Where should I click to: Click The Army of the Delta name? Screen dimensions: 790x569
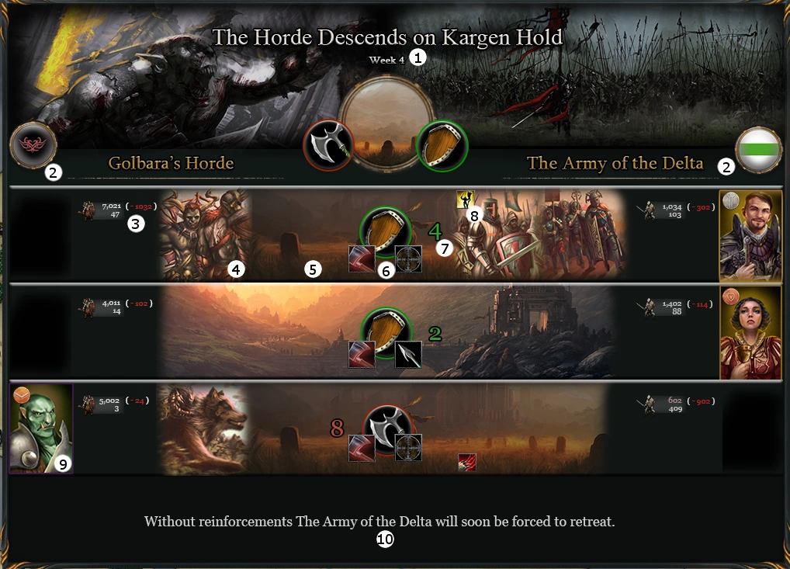pyautogui.click(x=615, y=163)
